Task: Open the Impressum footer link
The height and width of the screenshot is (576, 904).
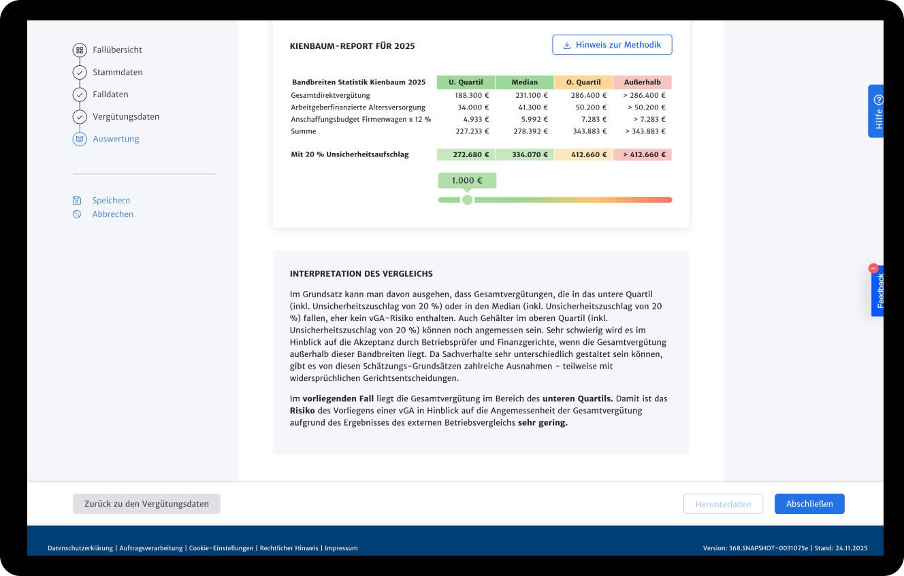Action: (341, 548)
